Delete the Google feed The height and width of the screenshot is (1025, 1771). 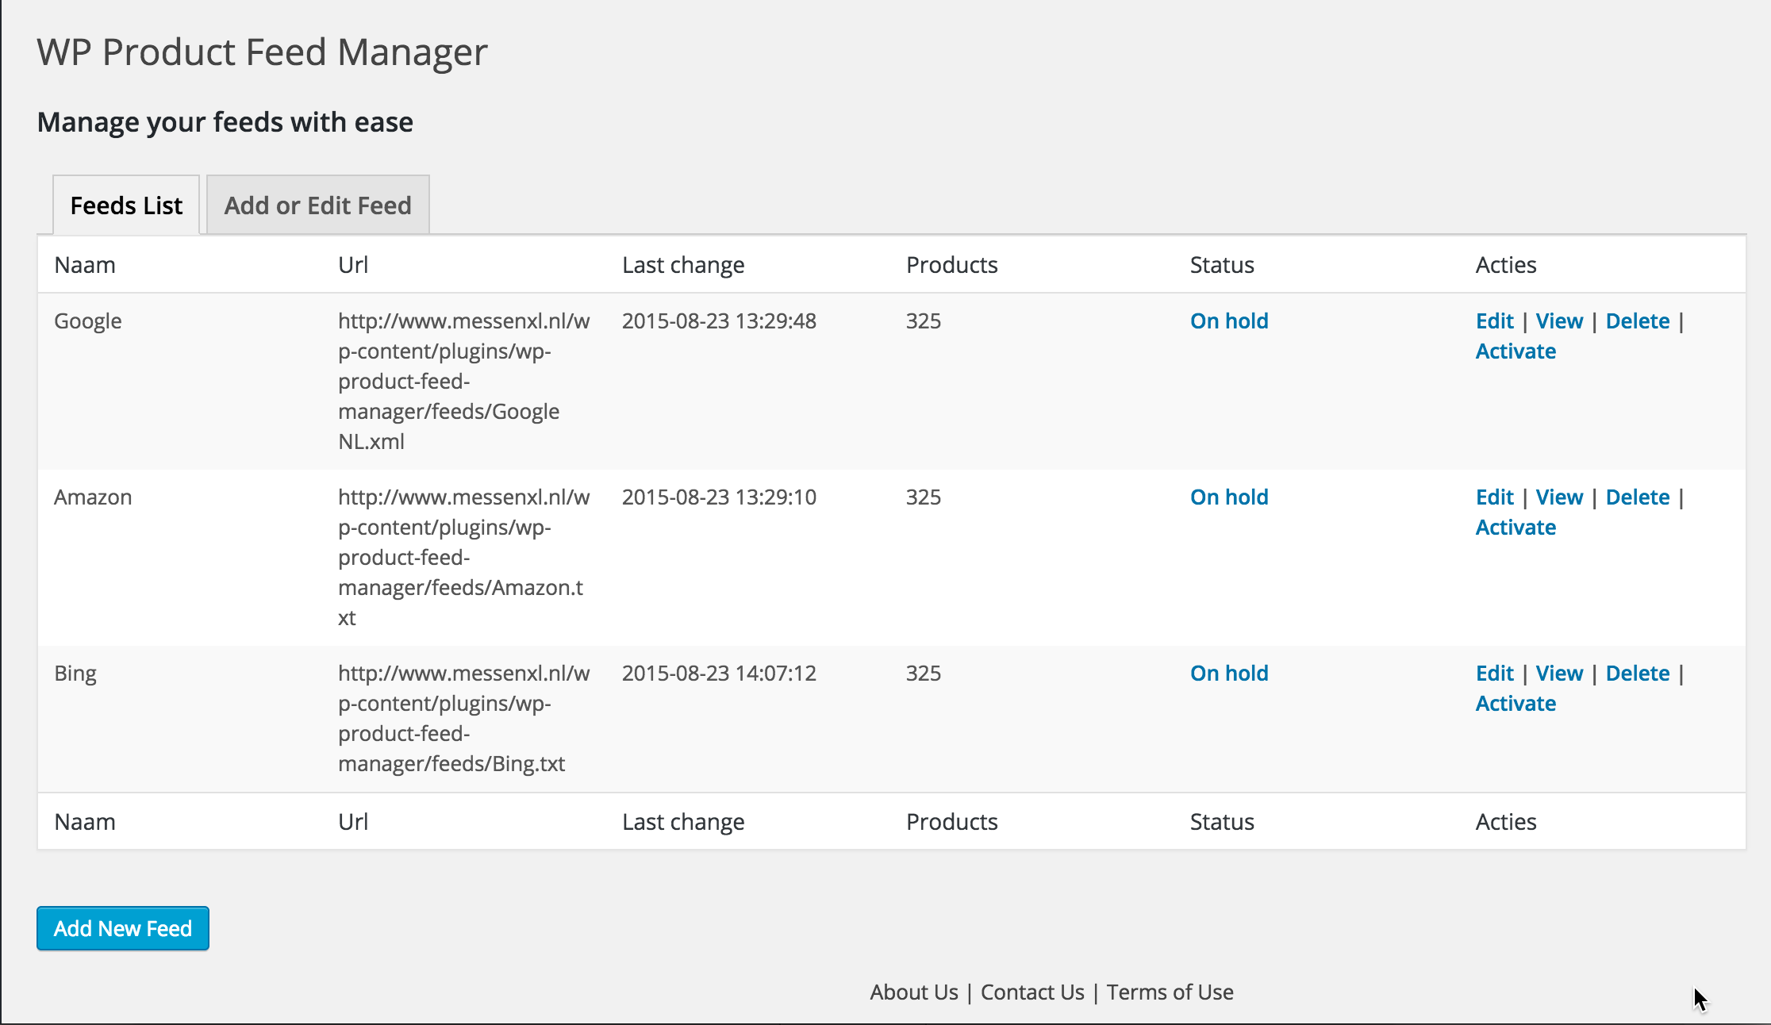pyautogui.click(x=1637, y=321)
